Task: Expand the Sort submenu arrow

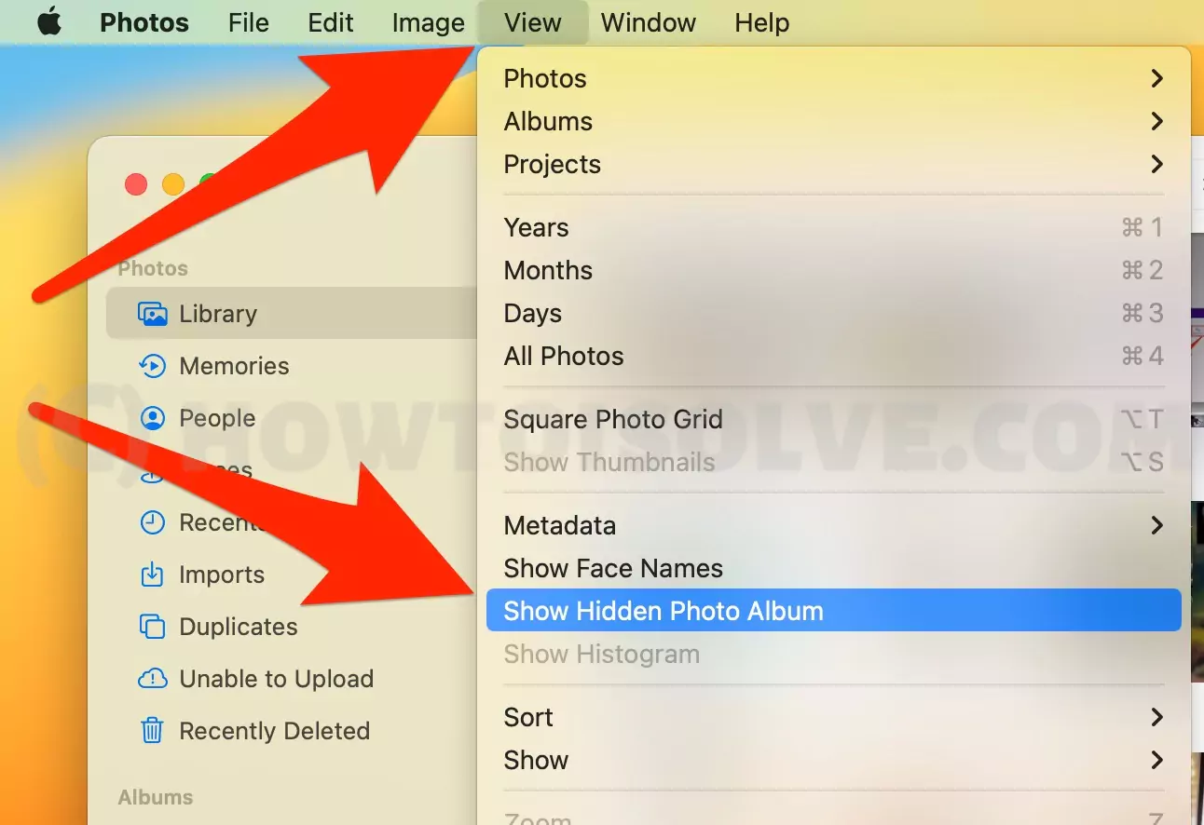Action: click(x=1156, y=717)
